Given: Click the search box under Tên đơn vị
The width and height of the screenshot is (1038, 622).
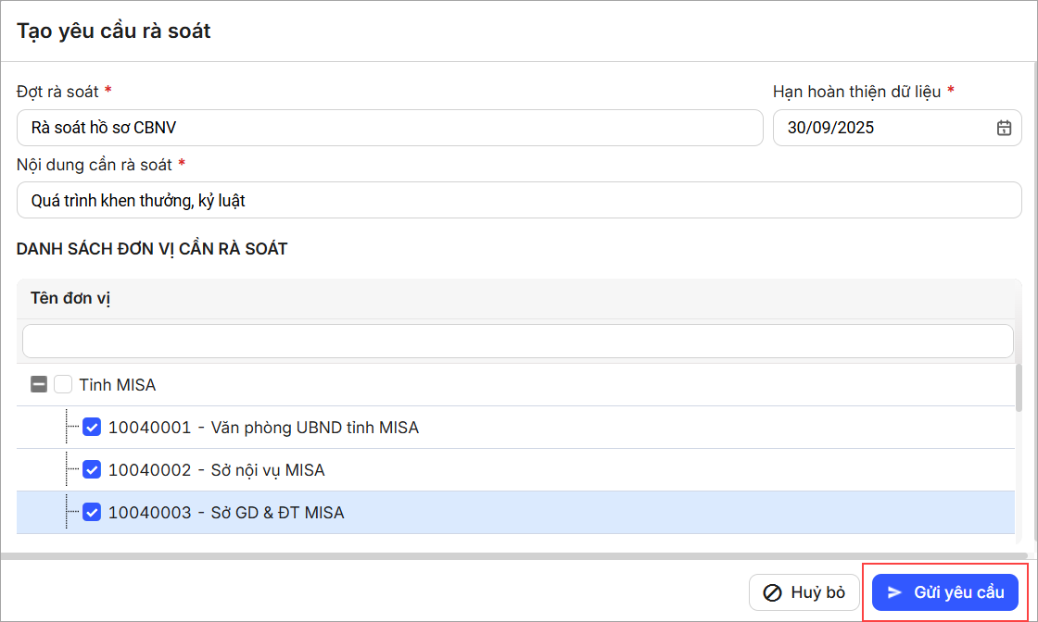Looking at the screenshot, I should pyautogui.click(x=517, y=341).
